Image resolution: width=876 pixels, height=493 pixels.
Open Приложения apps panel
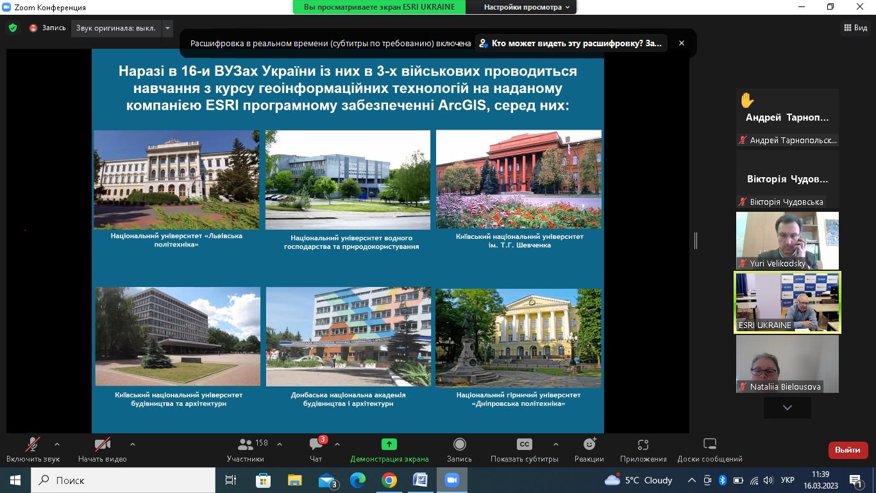click(x=643, y=449)
